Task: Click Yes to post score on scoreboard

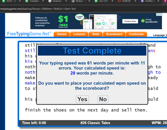Action: pyautogui.click(x=82, y=99)
